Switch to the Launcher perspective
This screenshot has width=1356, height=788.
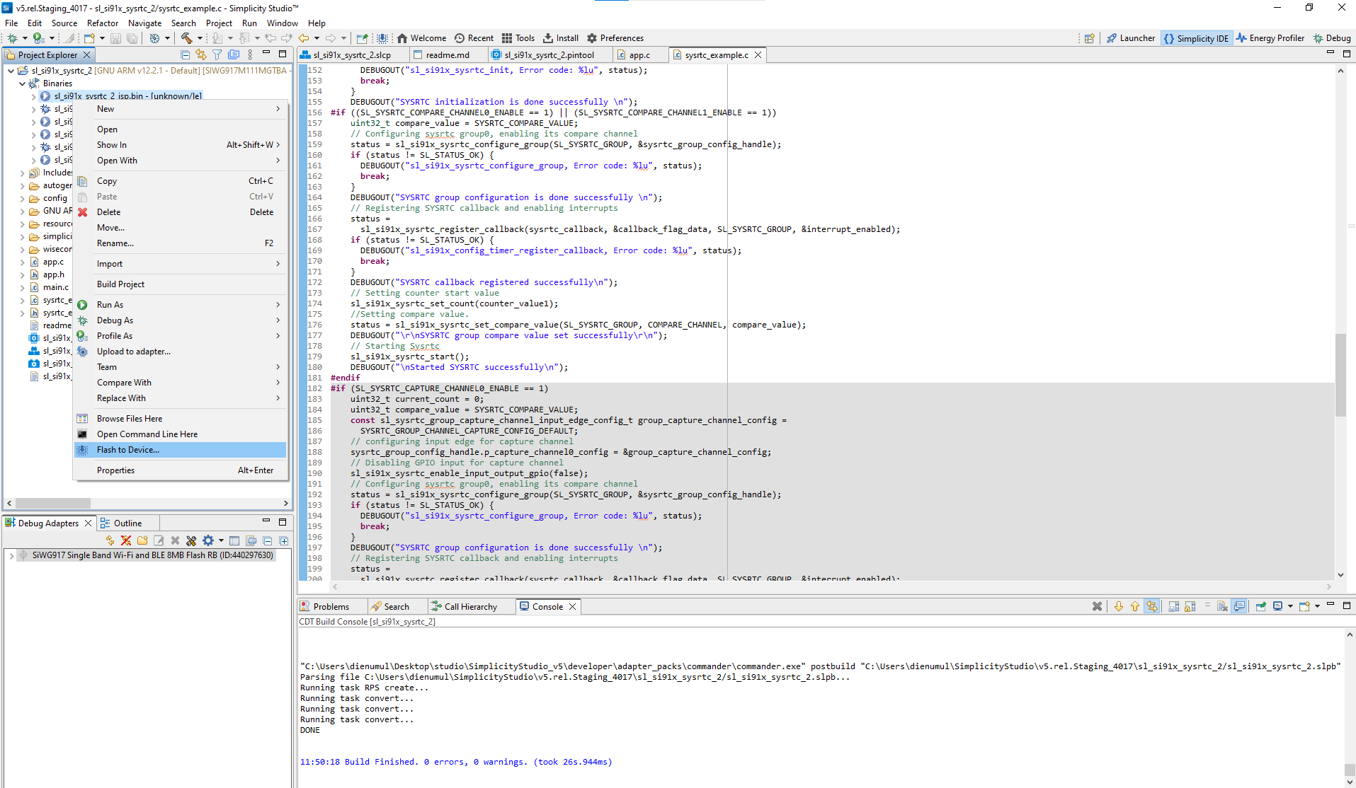click(x=1131, y=38)
